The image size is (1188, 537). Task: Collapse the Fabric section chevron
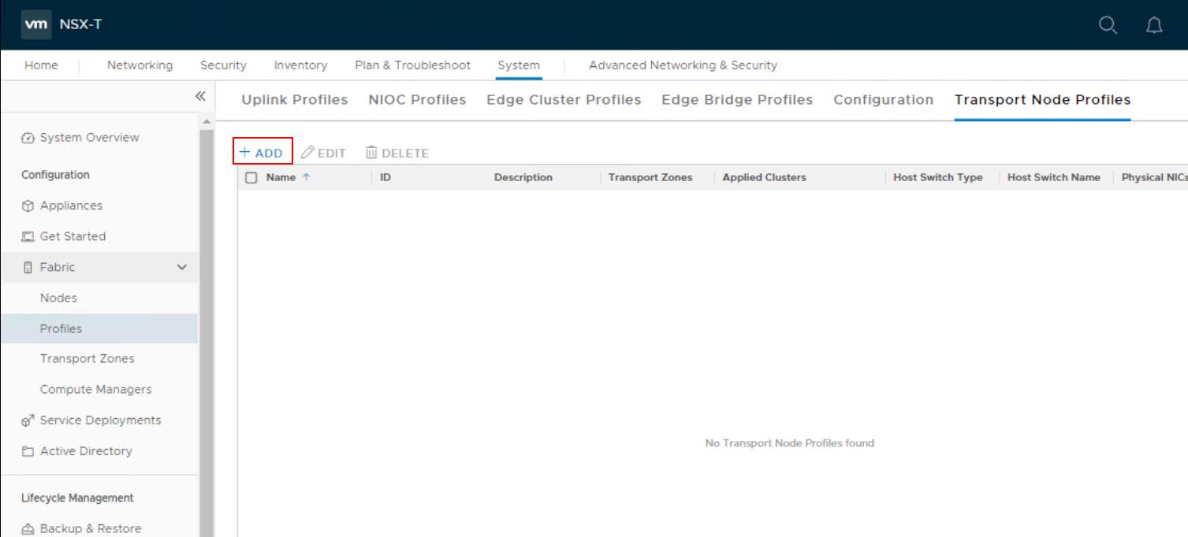tap(182, 268)
